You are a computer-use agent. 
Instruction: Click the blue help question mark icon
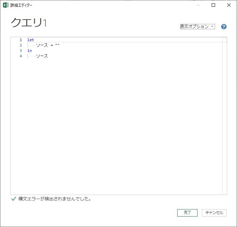(224, 27)
